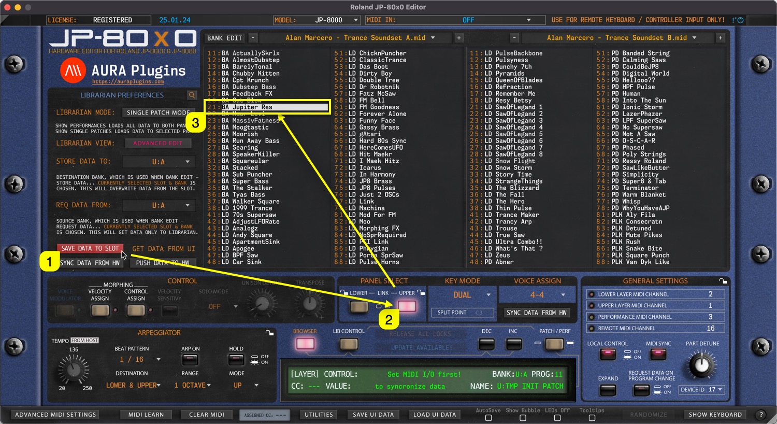The height and width of the screenshot is (424, 777).
Task: Click the SAVE DATA TO SLOT button
Action: 90,248
